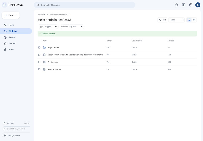Click the 52 B file size value
The image size is (203, 141).
[x=170, y=69]
